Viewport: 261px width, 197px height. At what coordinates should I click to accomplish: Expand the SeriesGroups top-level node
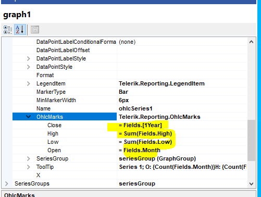[7, 184]
